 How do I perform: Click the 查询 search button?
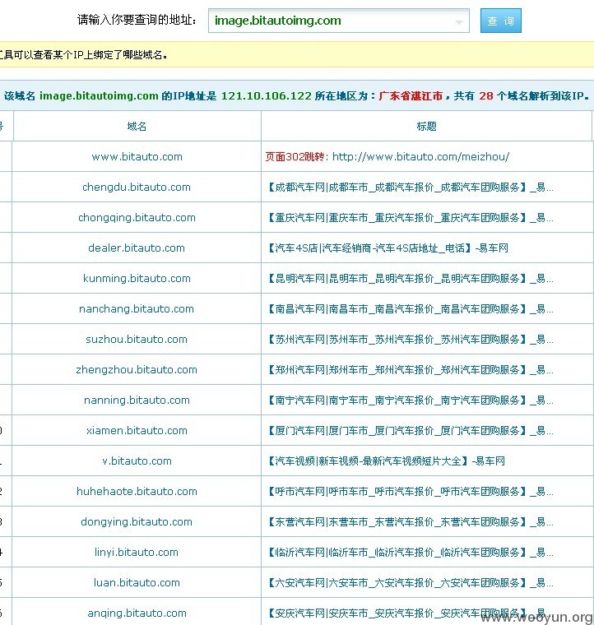[x=501, y=21]
